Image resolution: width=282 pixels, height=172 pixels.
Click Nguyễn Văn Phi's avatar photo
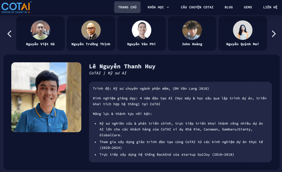142,30
